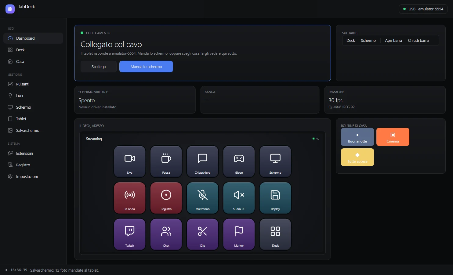Activate the Gioco gamepad key
Screen dimensions: 453x275
pos(239,161)
